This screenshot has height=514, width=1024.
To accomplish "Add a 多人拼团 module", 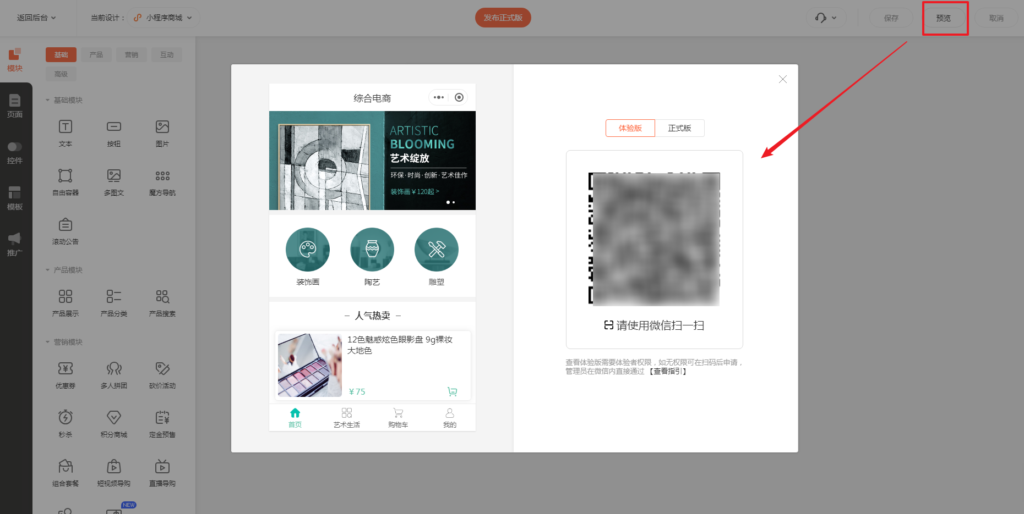I will (114, 375).
